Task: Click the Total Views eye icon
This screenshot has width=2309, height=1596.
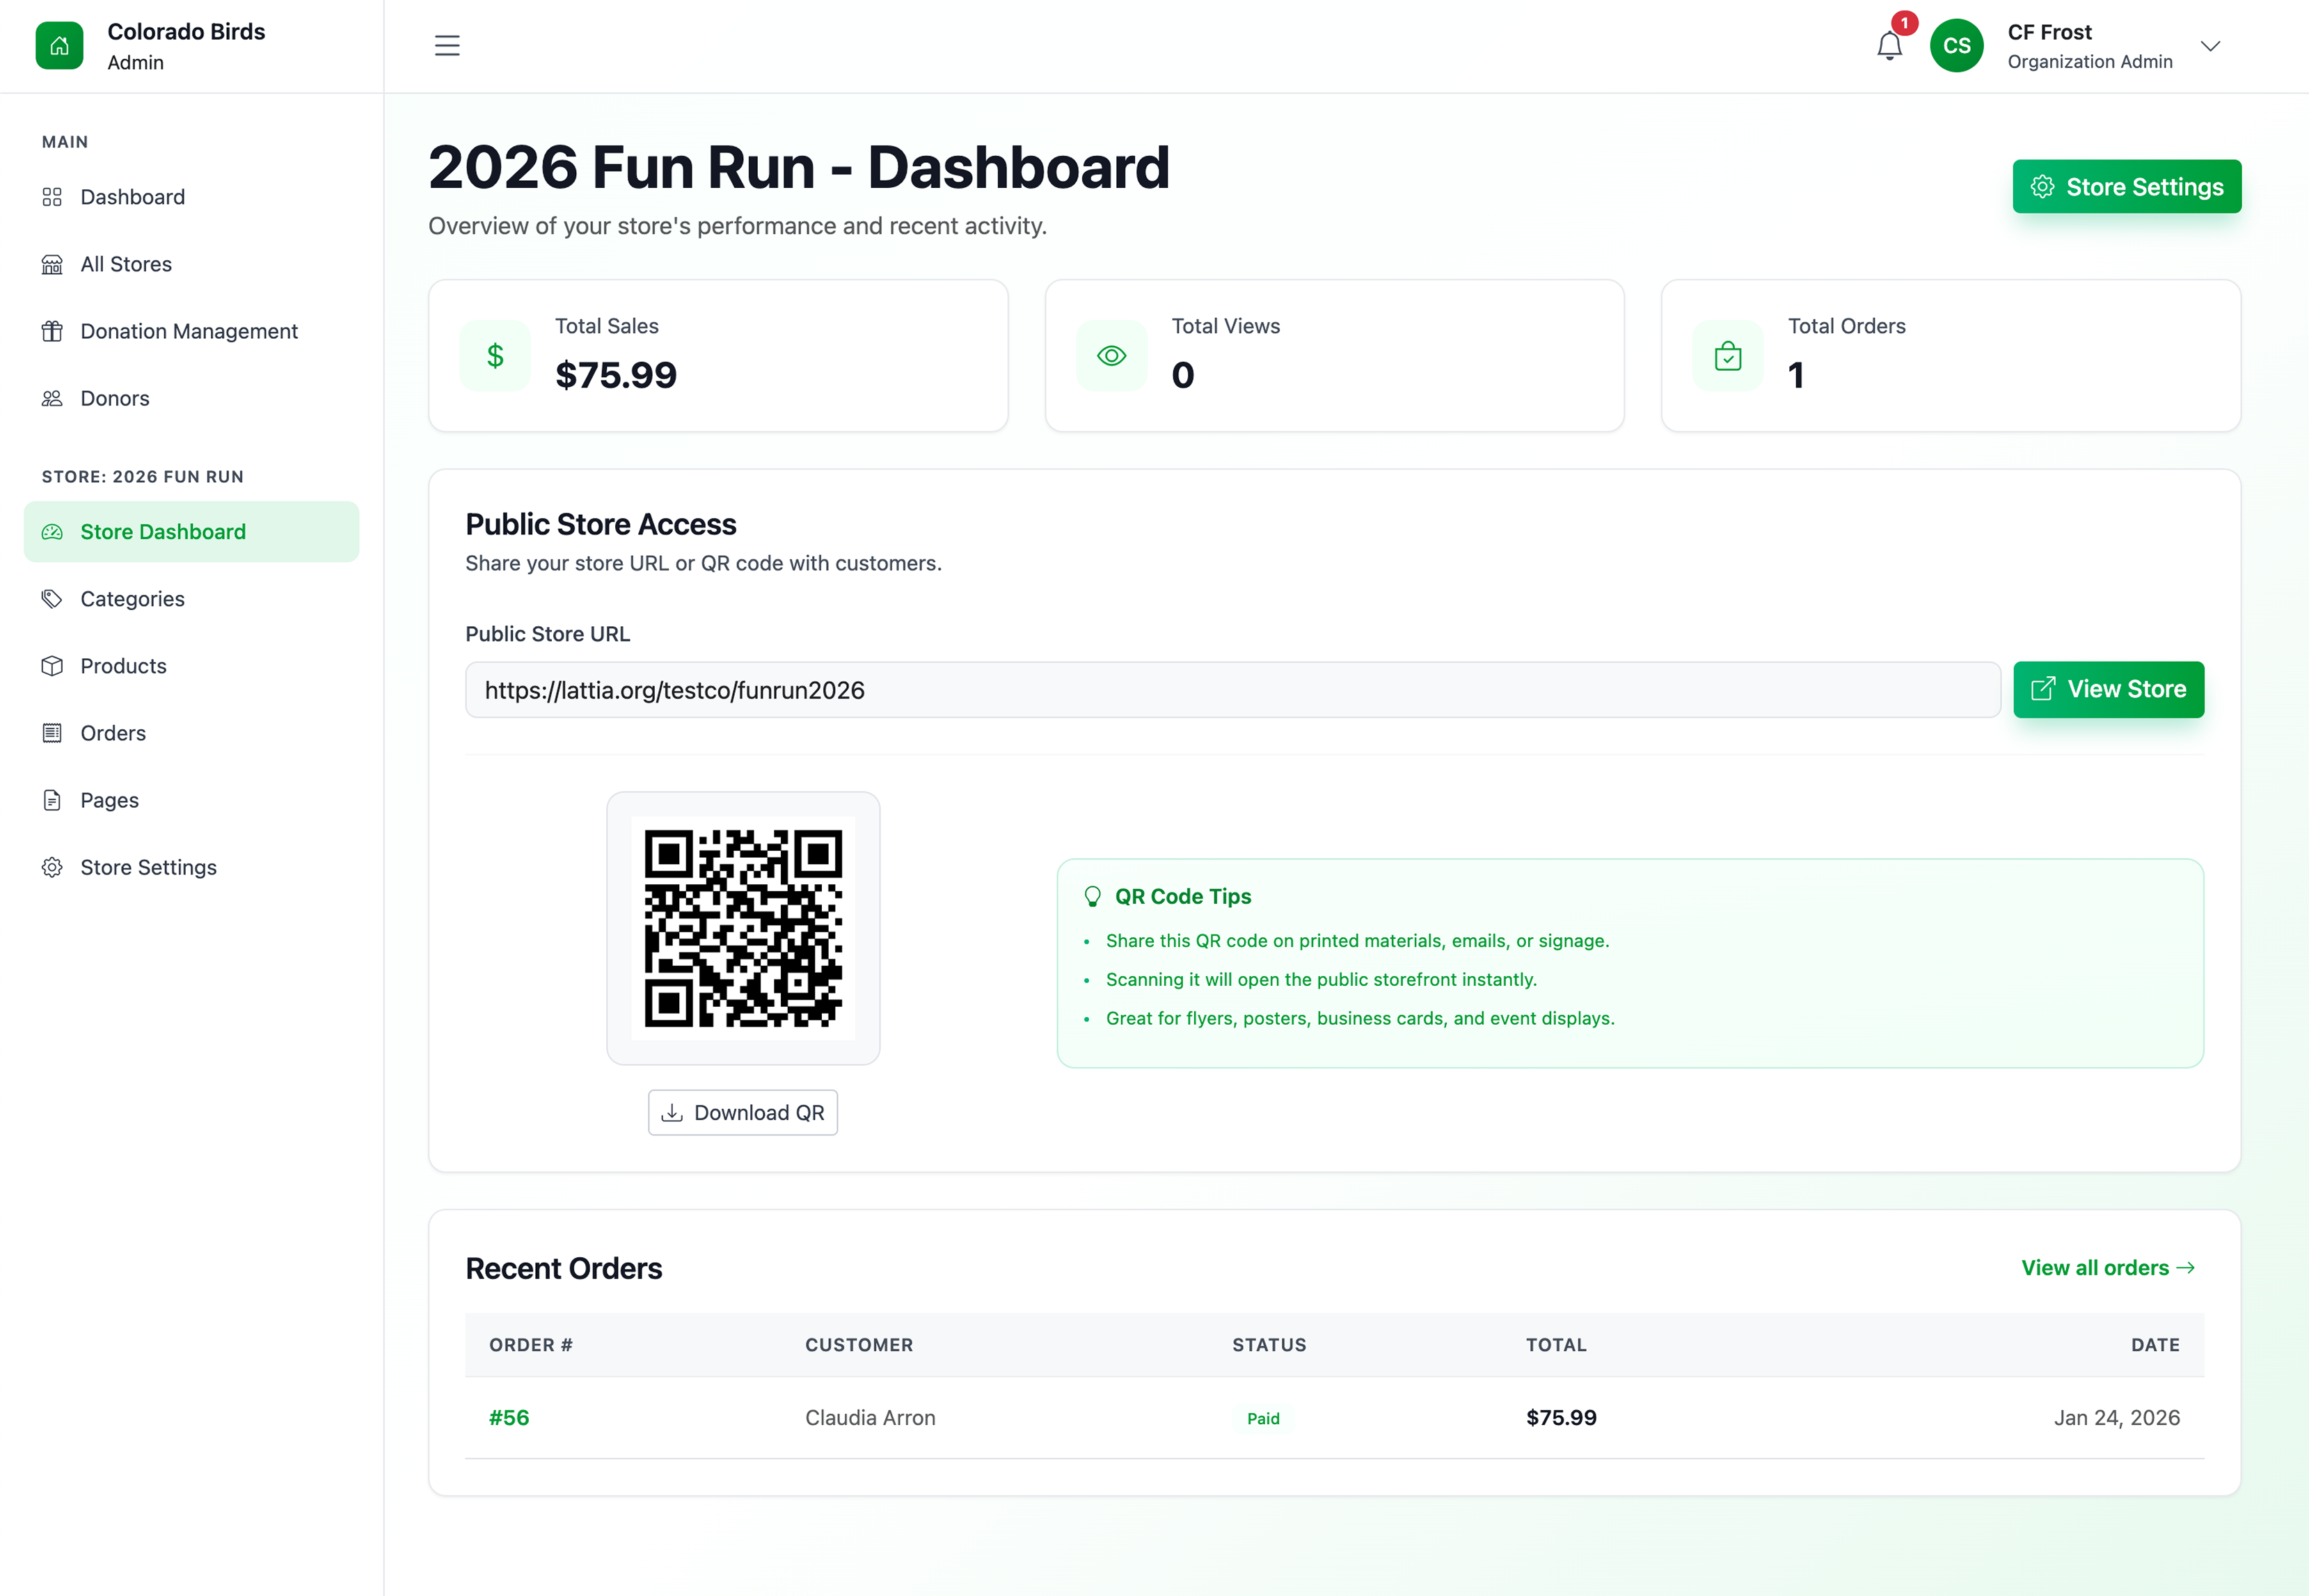Action: pos(1111,356)
